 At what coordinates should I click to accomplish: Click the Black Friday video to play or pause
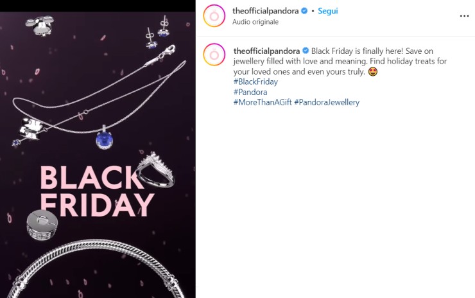pos(98,155)
